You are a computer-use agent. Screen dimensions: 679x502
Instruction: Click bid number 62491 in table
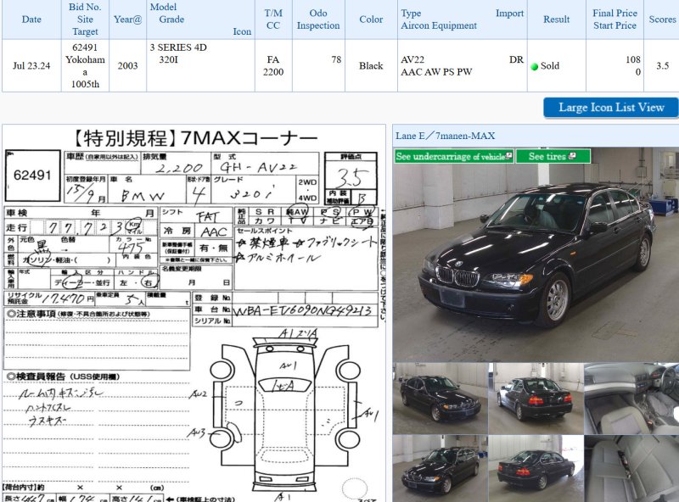(x=85, y=47)
